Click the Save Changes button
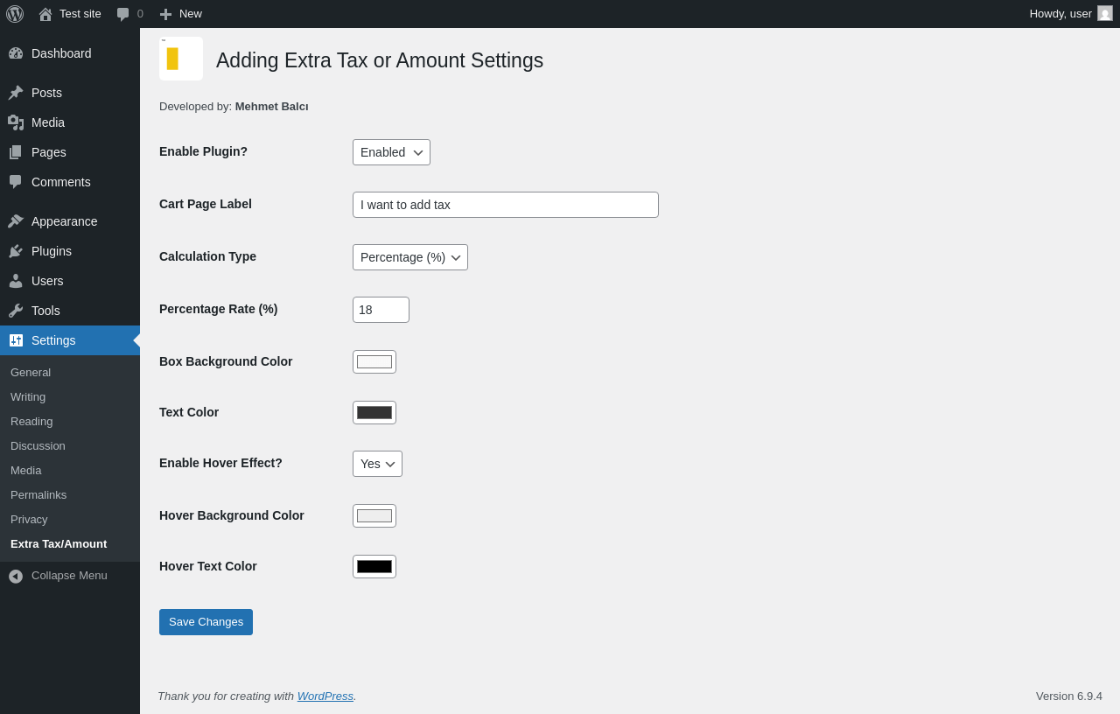The width and height of the screenshot is (1120, 714). pyautogui.click(x=206, y=622)
